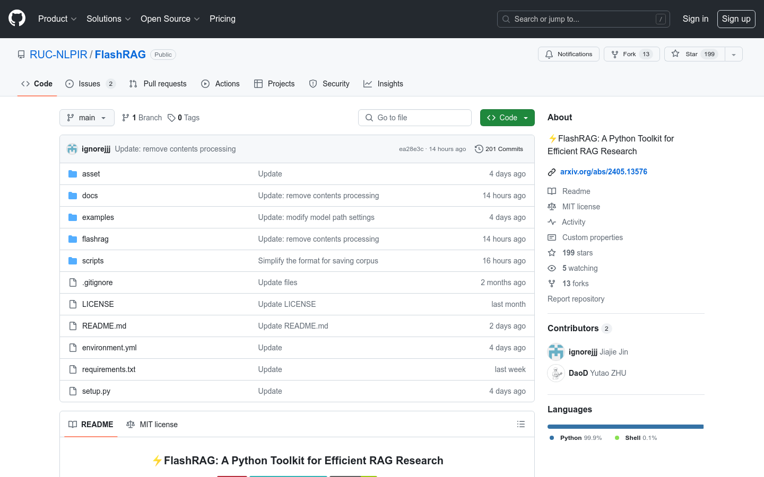This screenshot has height=477, width=764.
Task: Open the green Code dropdown button
Action: 507,118
